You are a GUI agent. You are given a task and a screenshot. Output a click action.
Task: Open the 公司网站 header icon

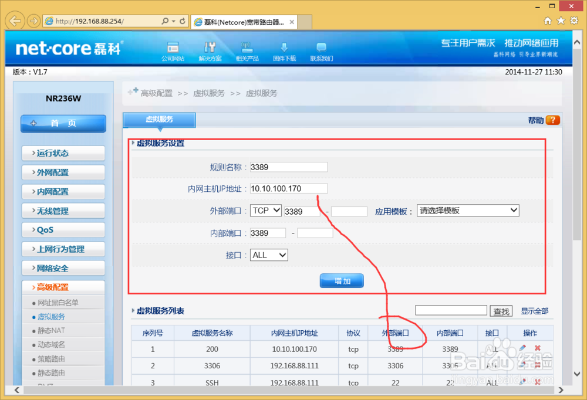(x=173, y=51)
